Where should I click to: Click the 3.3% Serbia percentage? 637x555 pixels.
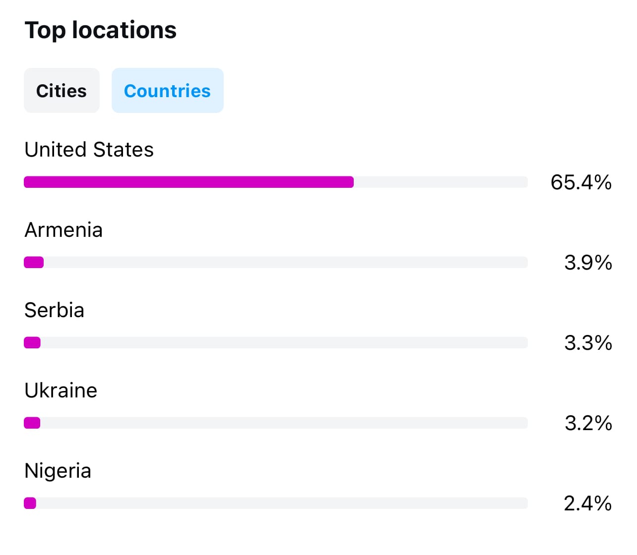pos(588,343)
